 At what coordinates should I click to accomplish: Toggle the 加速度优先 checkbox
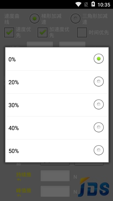point(42,33)
